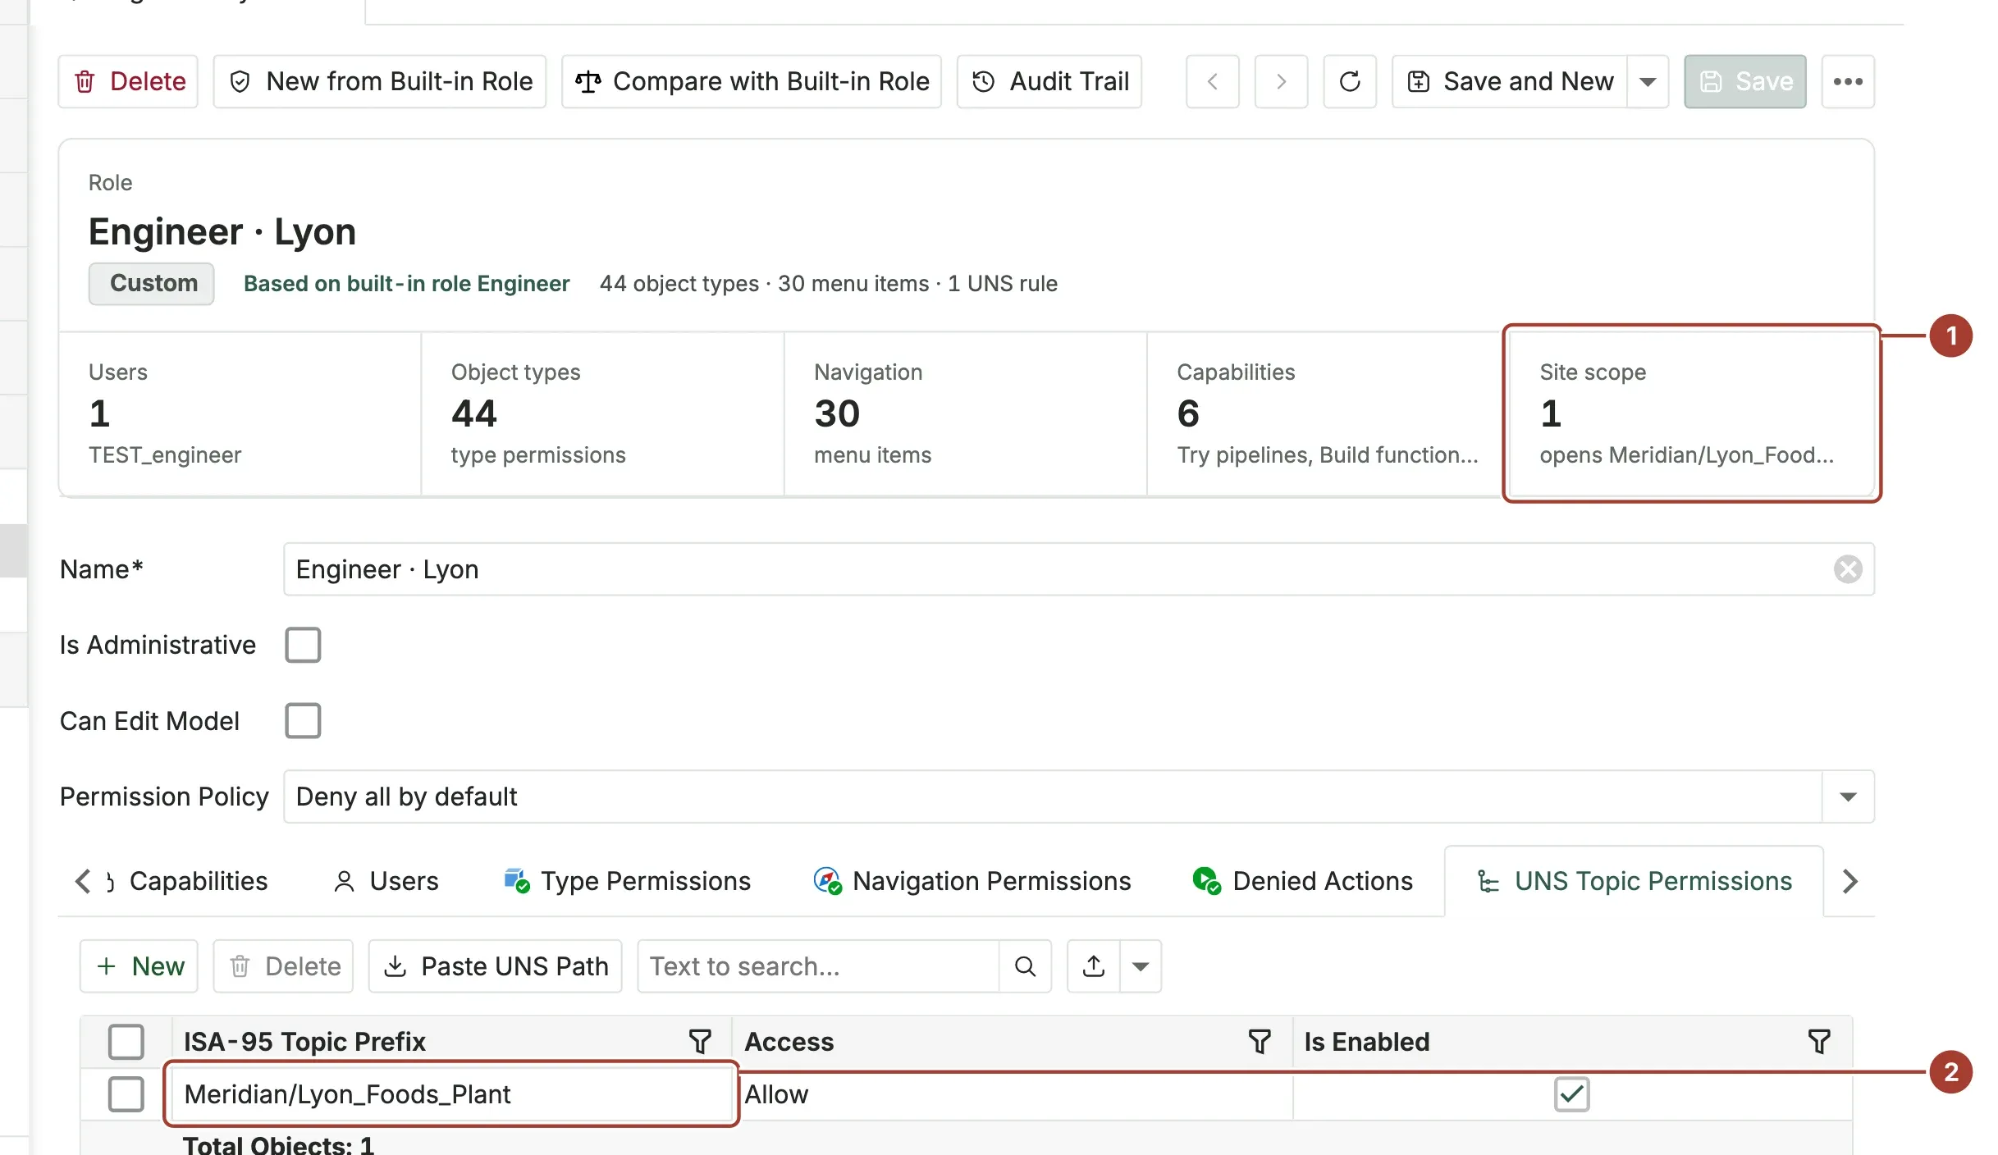Go to previous record arrow

(1212, 81)
